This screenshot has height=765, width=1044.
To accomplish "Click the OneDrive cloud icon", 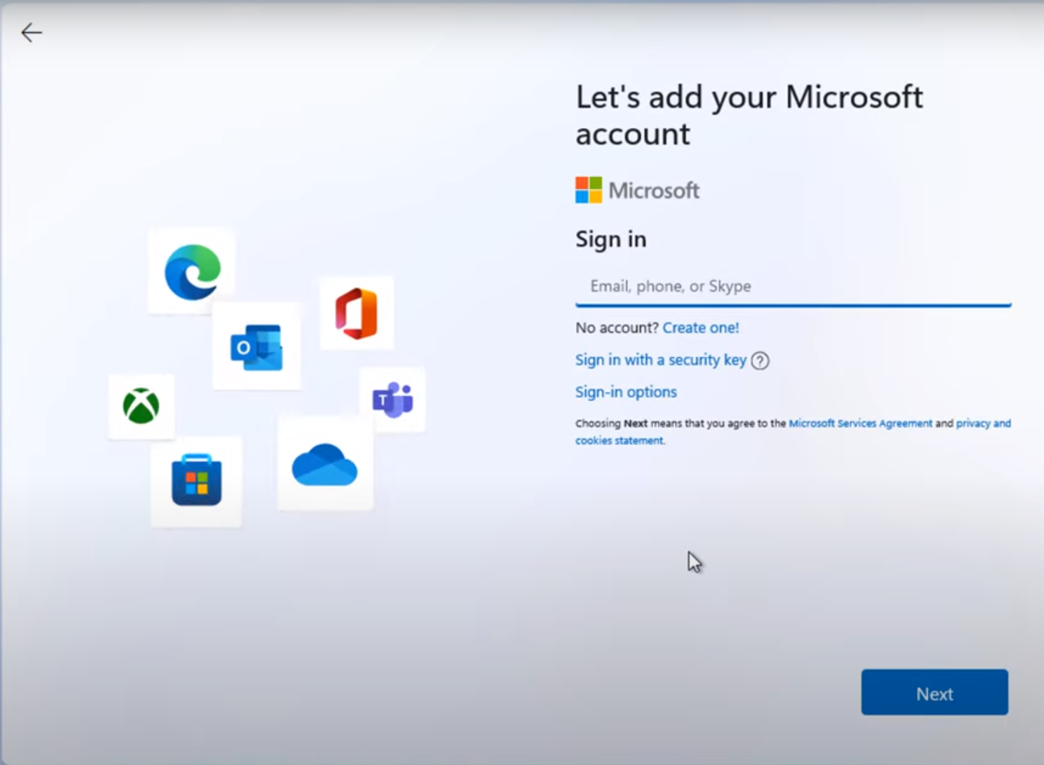I will [x=324, y=465].
